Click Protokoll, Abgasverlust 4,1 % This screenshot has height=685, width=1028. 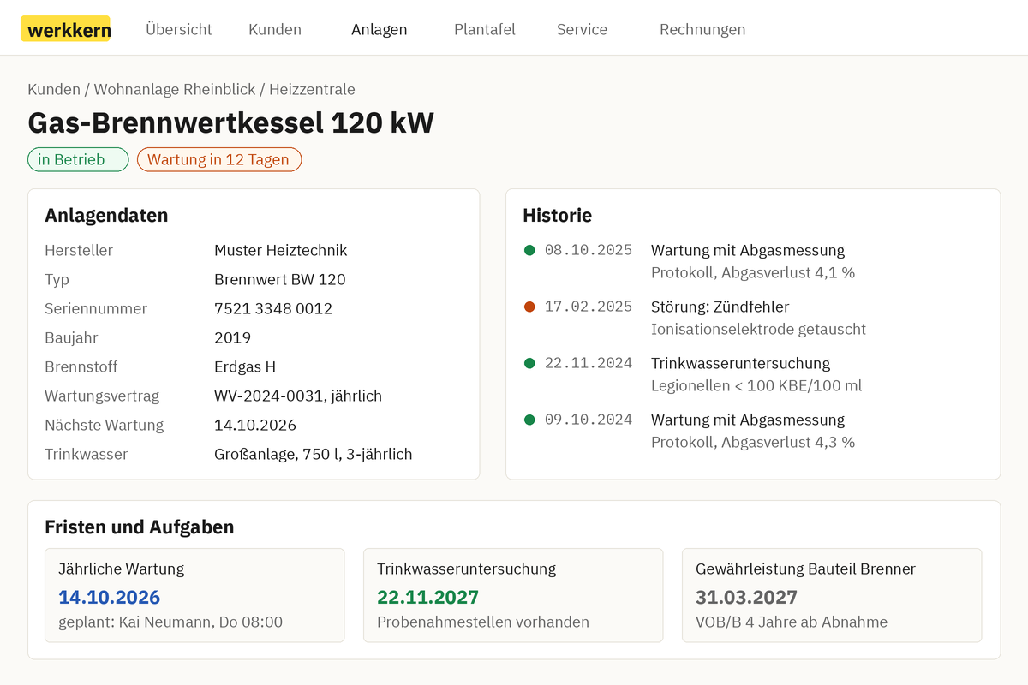(753, 272)
